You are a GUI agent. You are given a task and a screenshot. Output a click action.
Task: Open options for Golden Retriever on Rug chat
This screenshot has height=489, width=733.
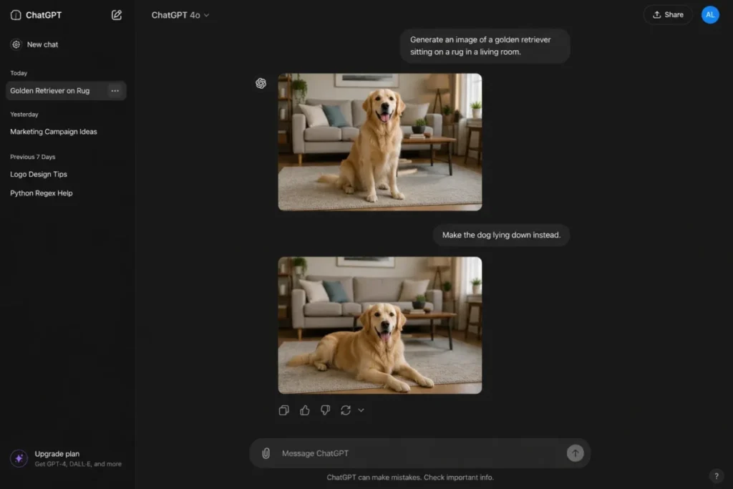115,91
